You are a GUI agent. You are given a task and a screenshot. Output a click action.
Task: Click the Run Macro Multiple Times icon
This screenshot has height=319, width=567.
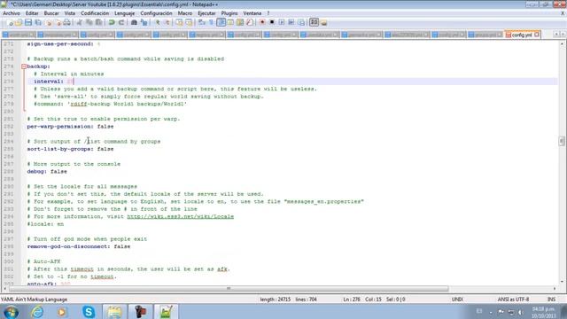[x=291, y=22]
